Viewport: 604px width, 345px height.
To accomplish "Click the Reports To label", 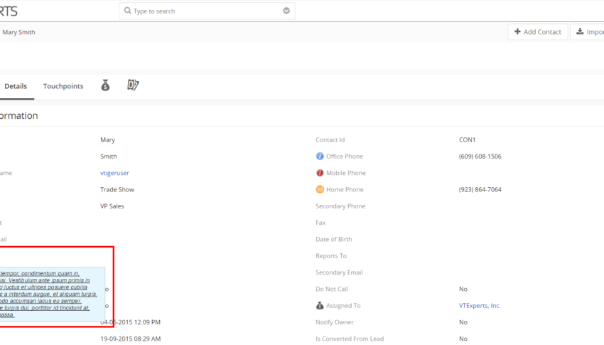I will (331, 255).
